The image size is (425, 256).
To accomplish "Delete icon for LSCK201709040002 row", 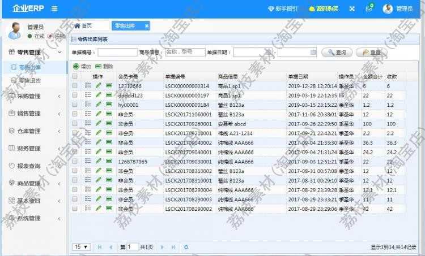I will 109,142.
